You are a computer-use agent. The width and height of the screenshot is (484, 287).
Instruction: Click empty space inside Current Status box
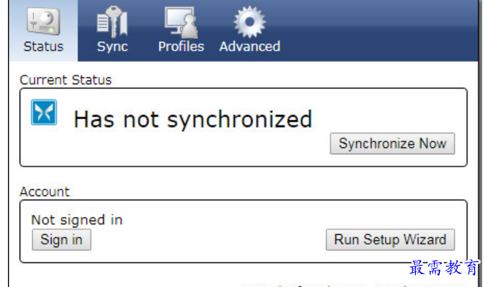tap(184, 151)
